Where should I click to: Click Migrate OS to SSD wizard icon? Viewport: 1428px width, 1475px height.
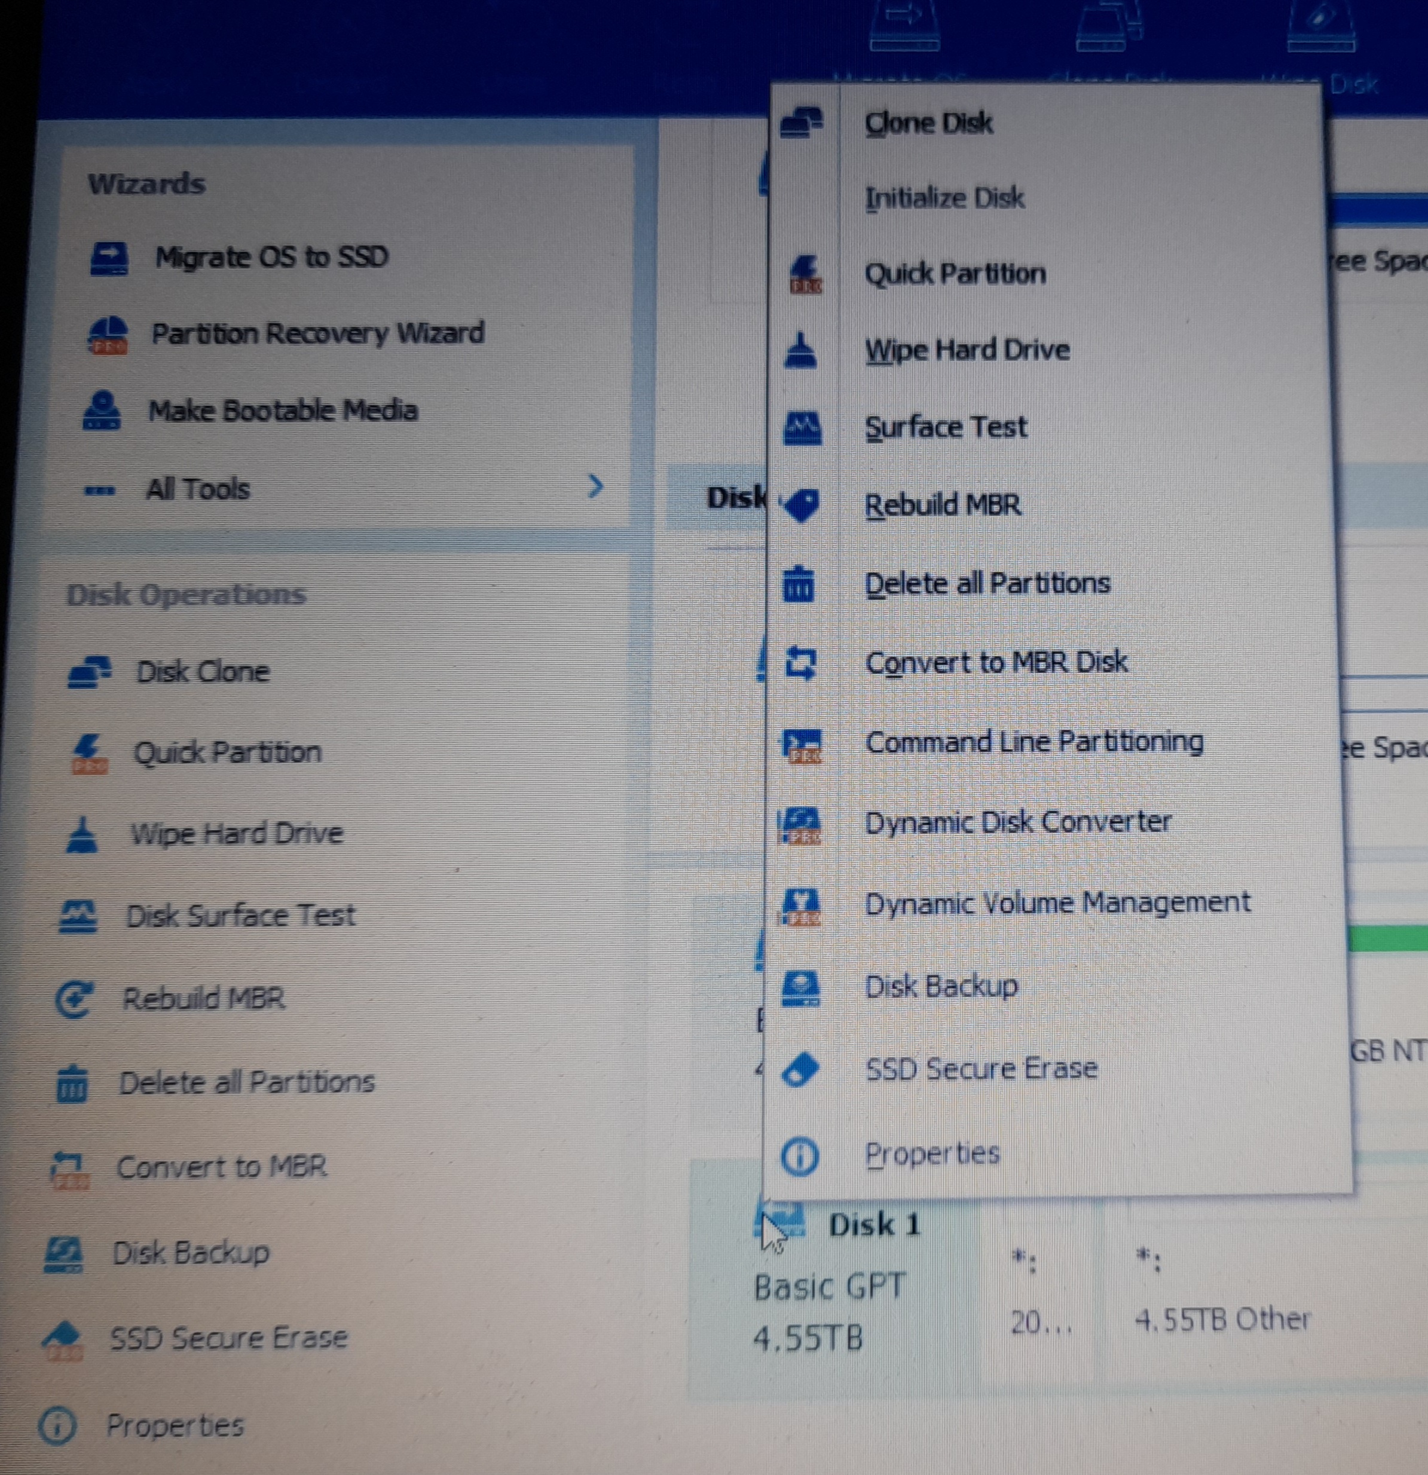click(109, 259)
